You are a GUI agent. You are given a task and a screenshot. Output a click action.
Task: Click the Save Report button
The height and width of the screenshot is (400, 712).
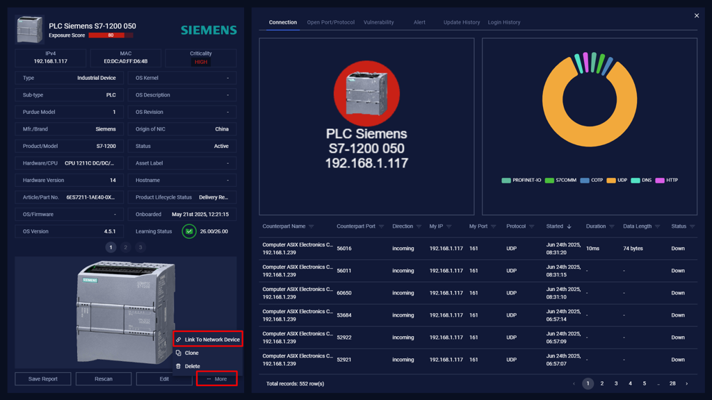pyautogui.click(x=43, y=378)
